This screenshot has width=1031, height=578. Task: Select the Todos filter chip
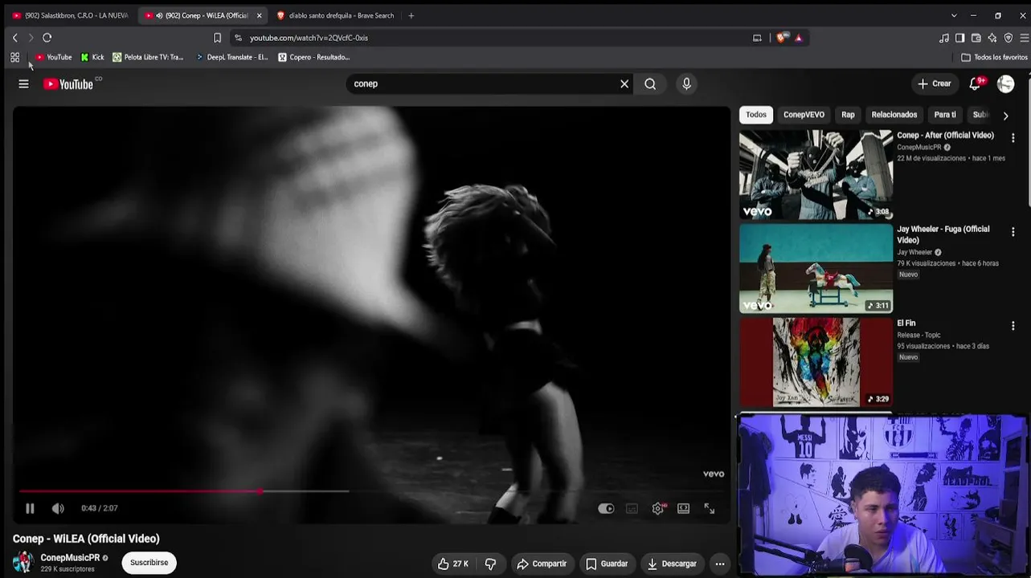tap(756, 115)
